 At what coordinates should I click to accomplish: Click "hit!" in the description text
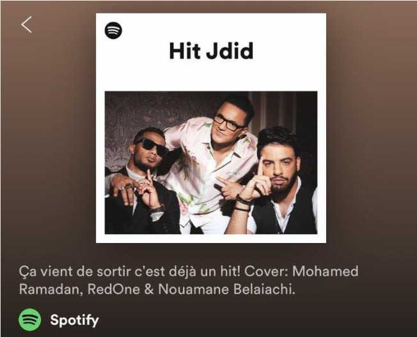click(x=230, y=271)
